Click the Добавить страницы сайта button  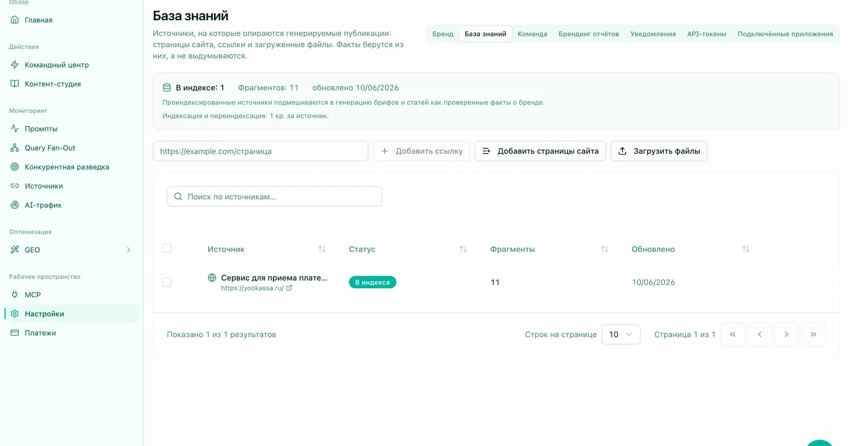pos(540,151)
